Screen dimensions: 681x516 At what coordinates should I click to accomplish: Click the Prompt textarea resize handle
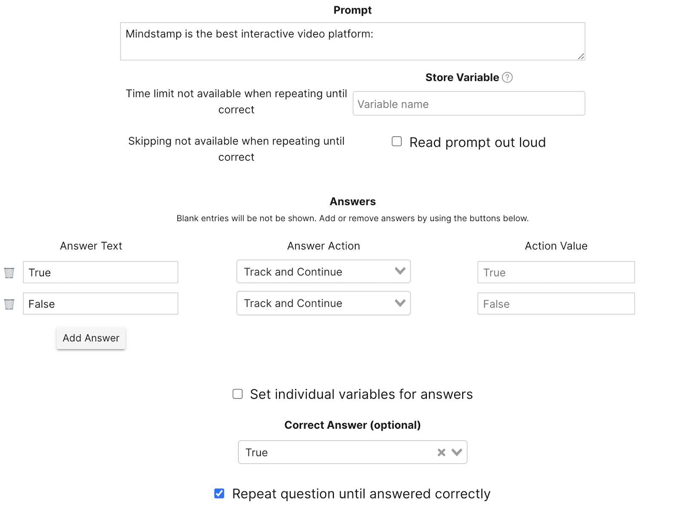[581, 56]
